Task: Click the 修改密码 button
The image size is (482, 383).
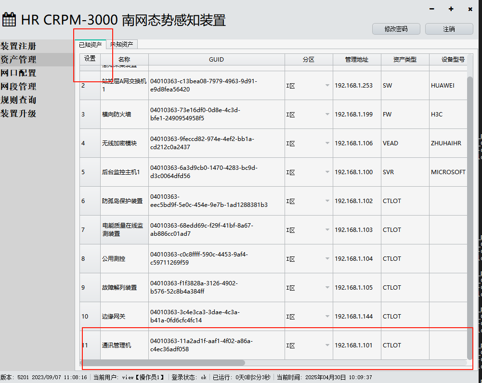Action: 396,29
